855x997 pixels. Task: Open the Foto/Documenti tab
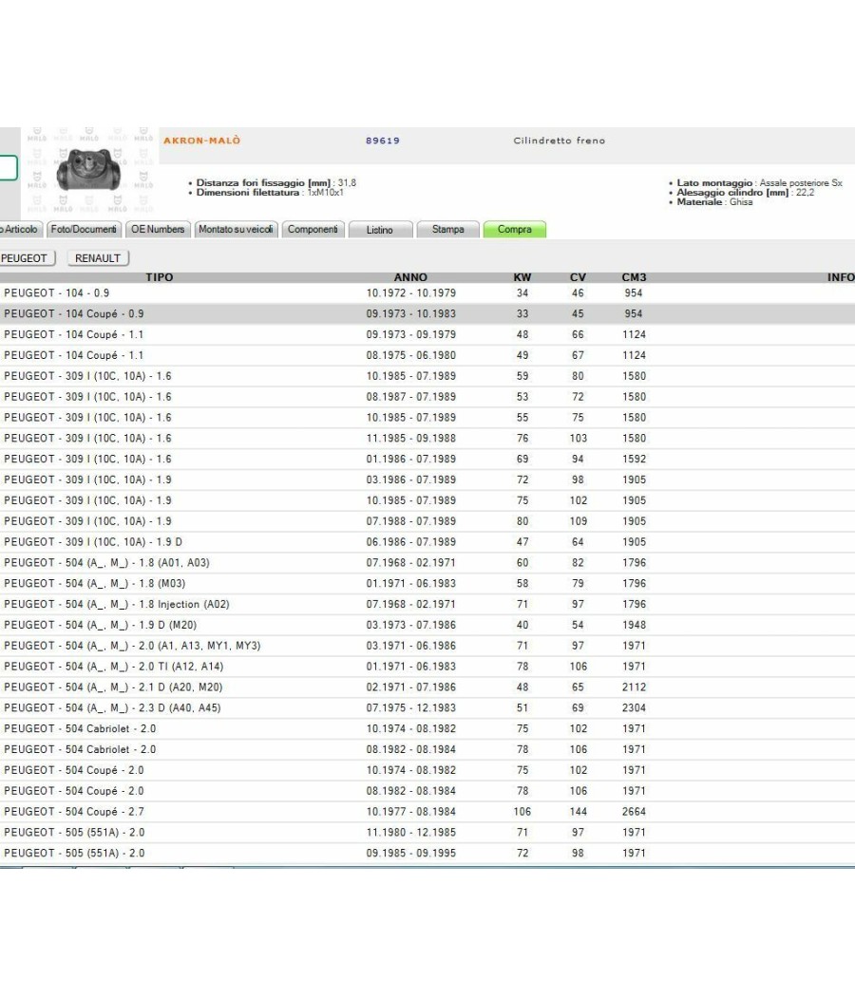[x=84, y=230]
